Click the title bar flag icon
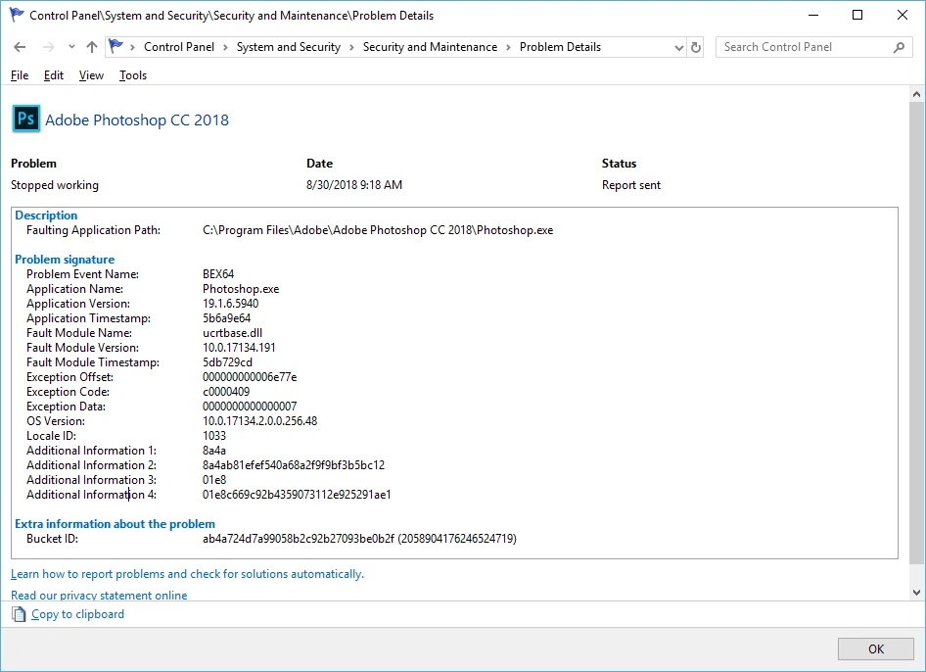 point(17,15)
